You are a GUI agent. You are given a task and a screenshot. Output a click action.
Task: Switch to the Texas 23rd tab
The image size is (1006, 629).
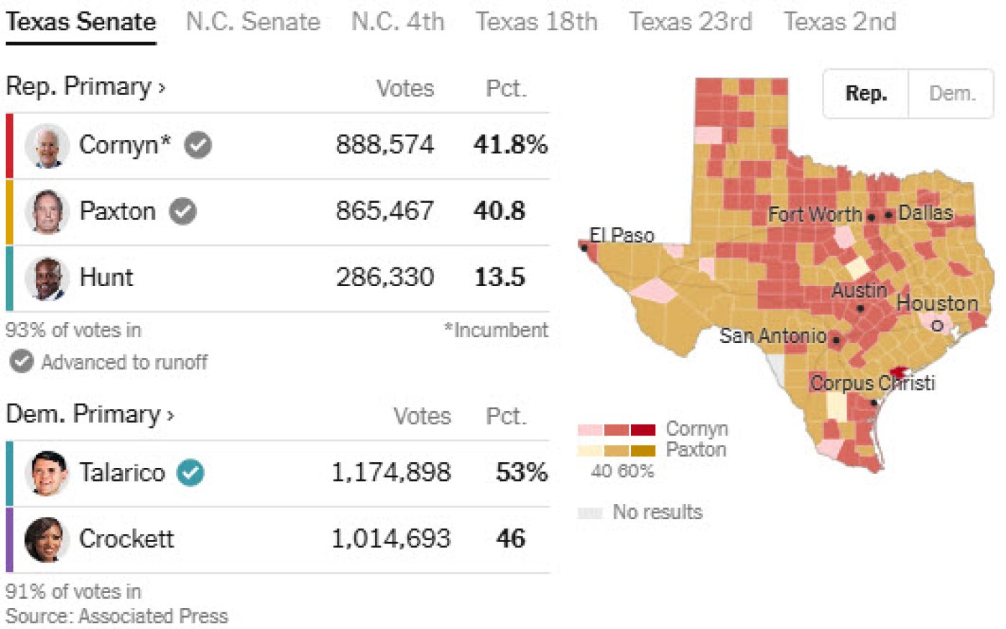(690, 22)
